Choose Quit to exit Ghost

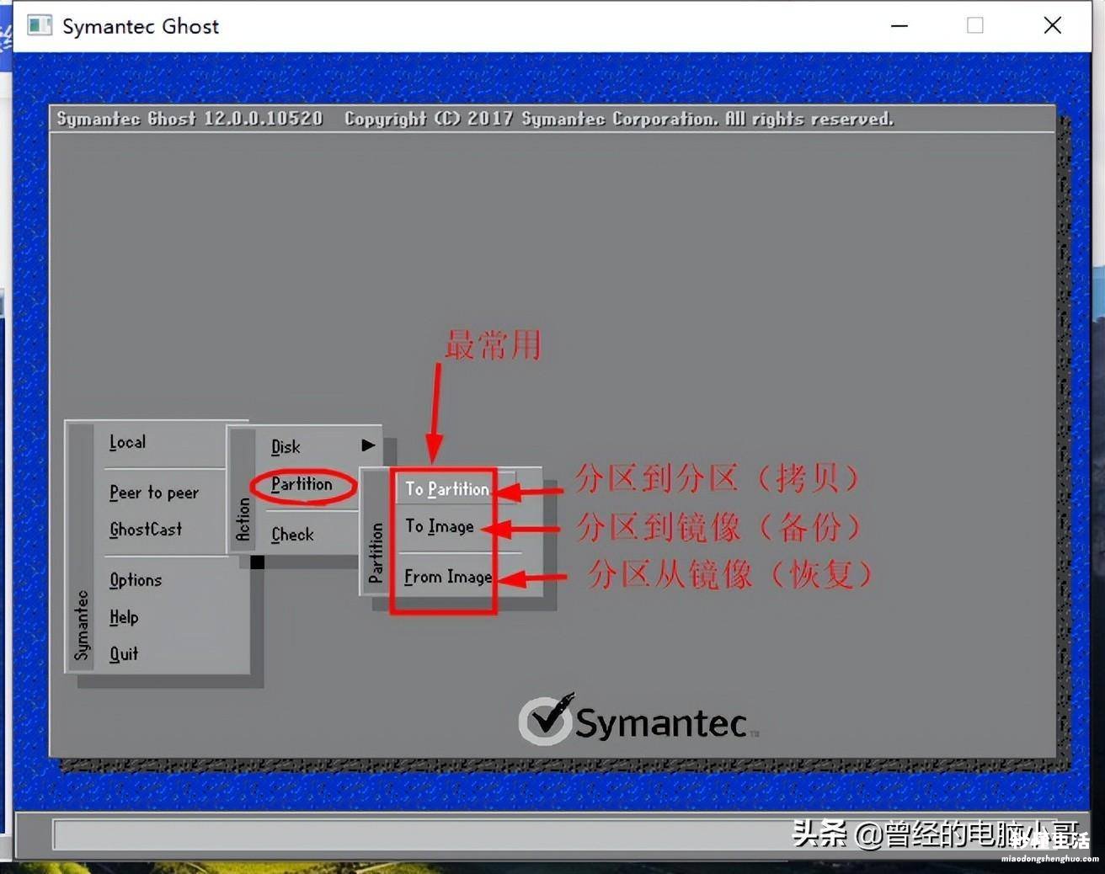click(124, 654)
